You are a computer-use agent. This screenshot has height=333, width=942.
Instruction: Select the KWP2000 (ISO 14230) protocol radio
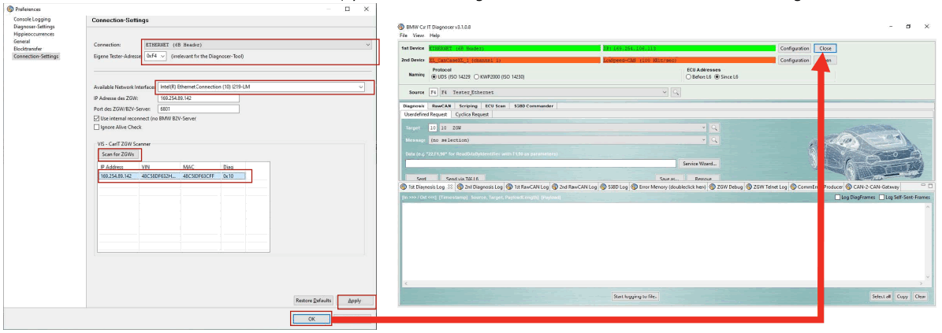click(477, 77)
